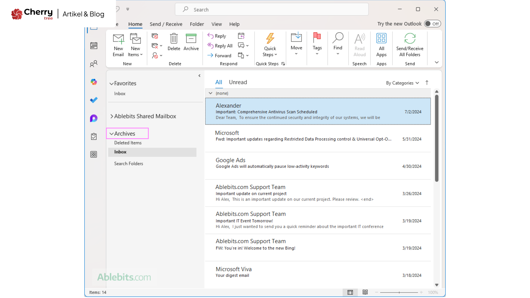
Task: Reply to the selected message
Action: [x=217, y=36]
